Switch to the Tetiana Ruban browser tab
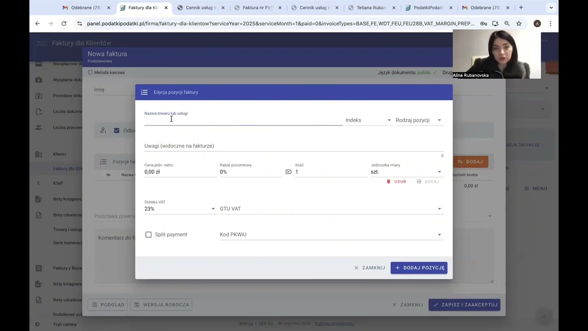Image resolution: width=588 pixels, height=331 pixels. 372,8
